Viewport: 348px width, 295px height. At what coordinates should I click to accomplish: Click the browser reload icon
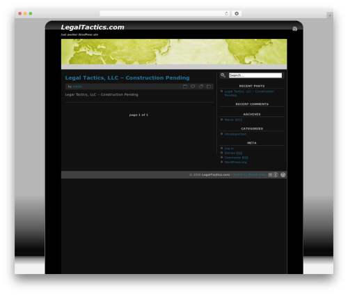[x=226, y=13]
